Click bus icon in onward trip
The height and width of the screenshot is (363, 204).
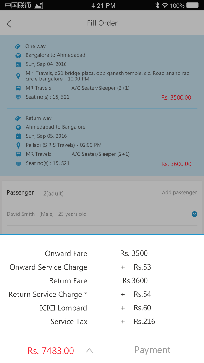pyautogui.click(x=18, y=88)
